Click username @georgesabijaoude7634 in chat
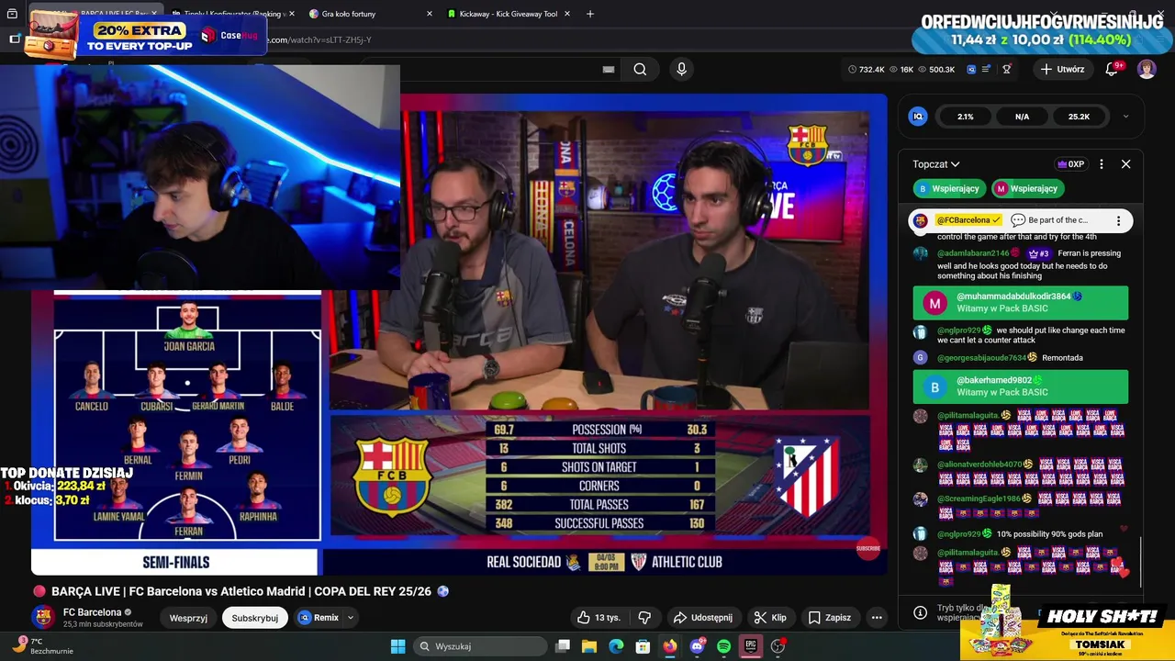1175x661 pixels. [982, 358]
